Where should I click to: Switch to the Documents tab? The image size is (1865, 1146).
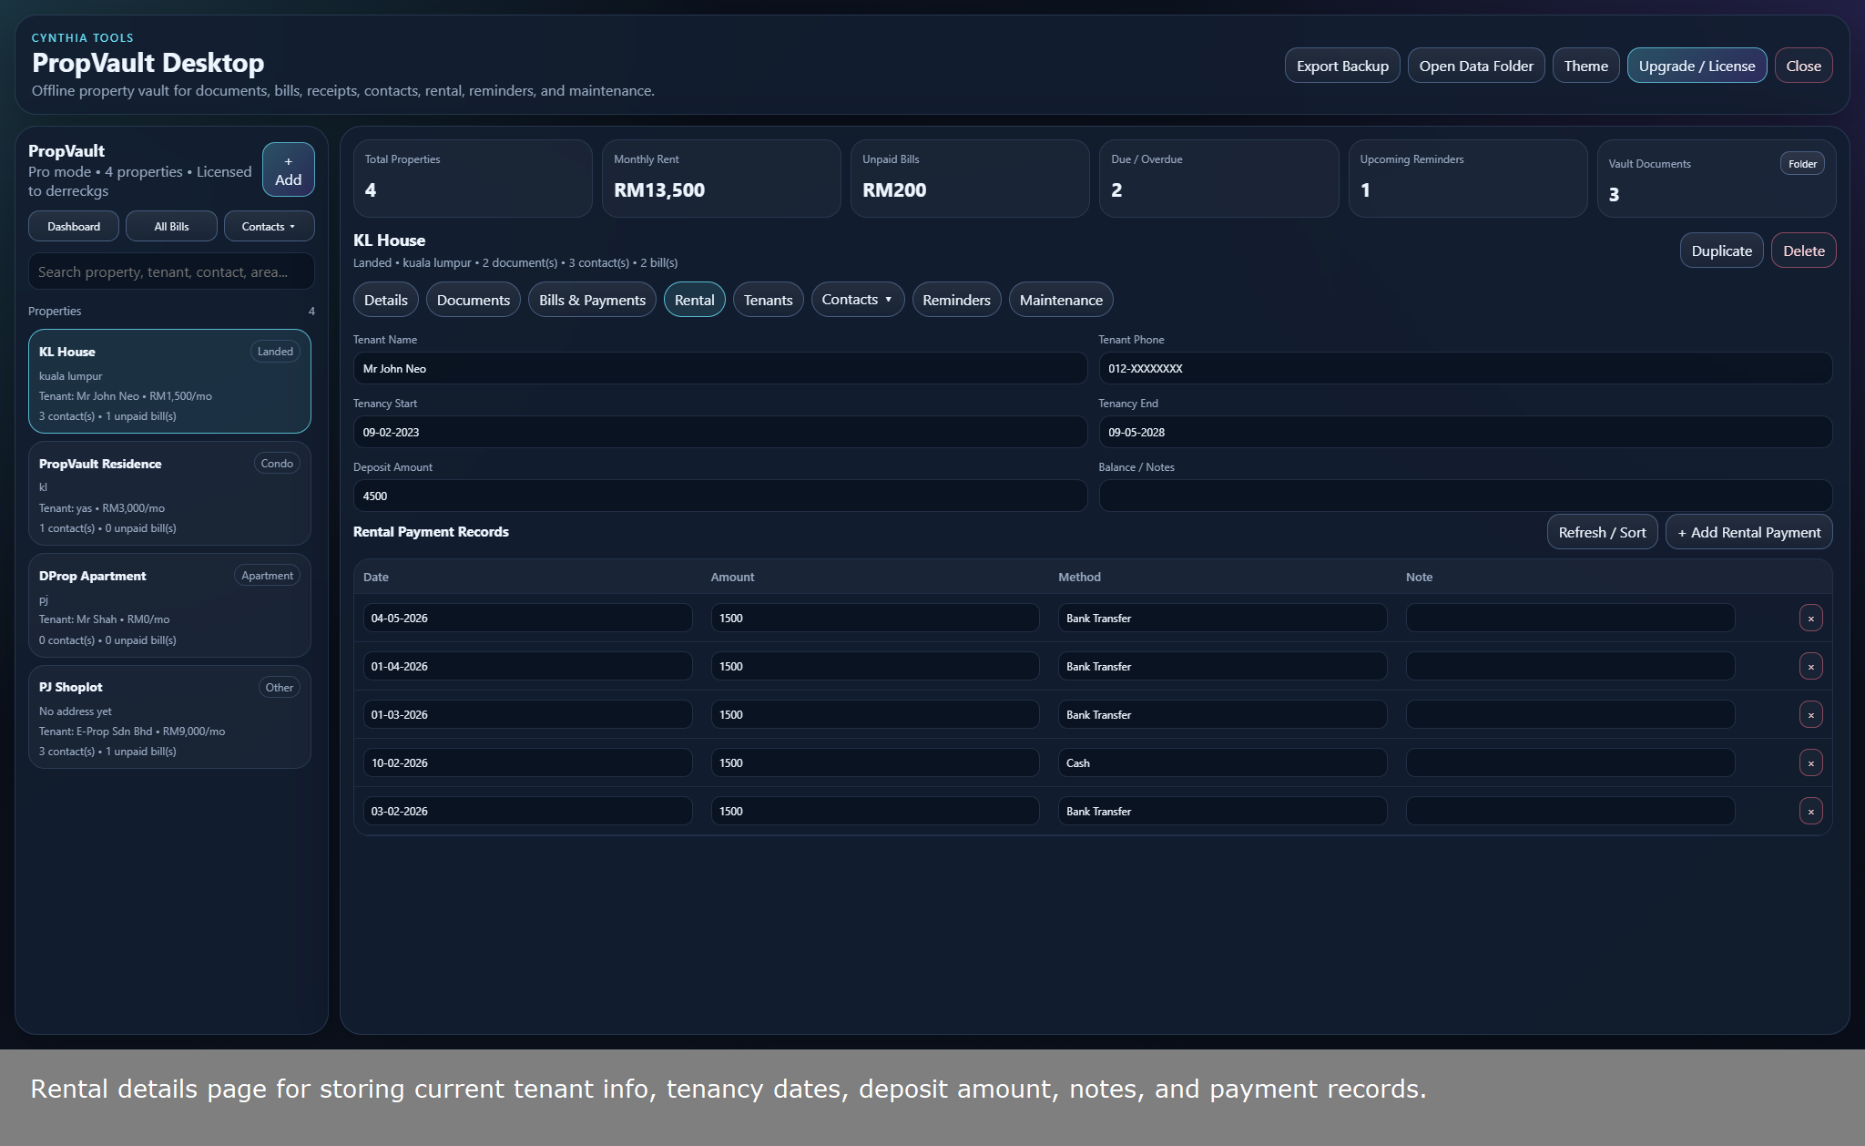473,300
